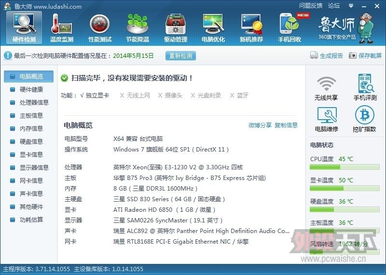Screen dimensions: 386x275
Task: Click 重新检测 re-detect button
Action: pyautogui.click(x=180, y=55)
